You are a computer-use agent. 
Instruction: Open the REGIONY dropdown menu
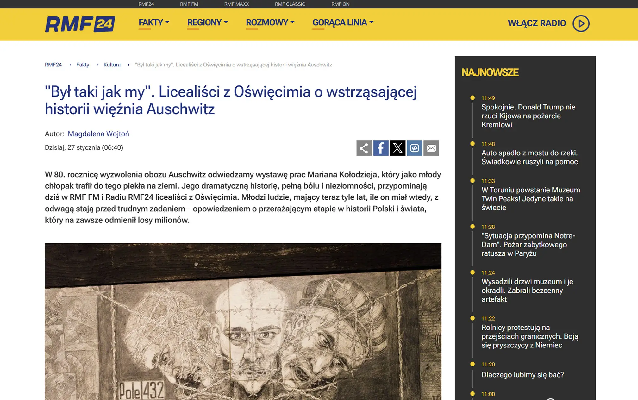208,22
